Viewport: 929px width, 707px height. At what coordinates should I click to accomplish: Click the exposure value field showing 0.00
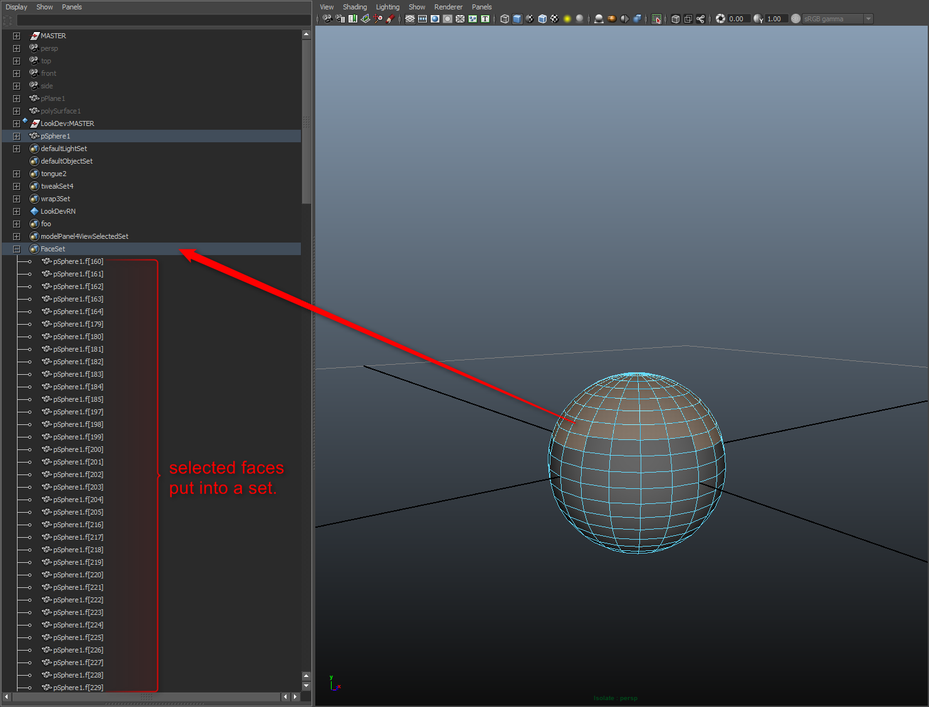coord(737,19)
